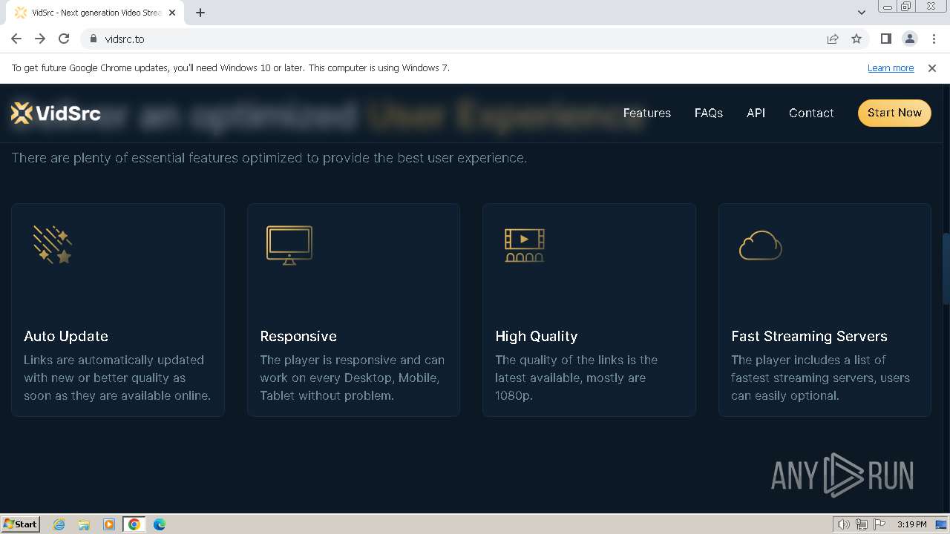This screenshot has width=950, height=534.
Task: Reload the vidsrc.to page
Action: click(x=64, y=39)
